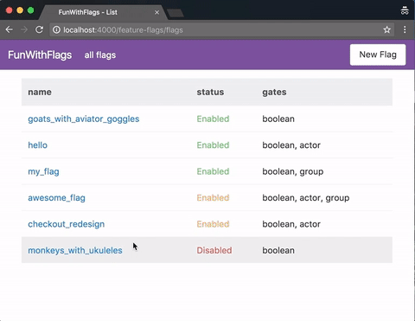Open the hello flag
This screenshot has height=321, width=415.
point(37,145)
